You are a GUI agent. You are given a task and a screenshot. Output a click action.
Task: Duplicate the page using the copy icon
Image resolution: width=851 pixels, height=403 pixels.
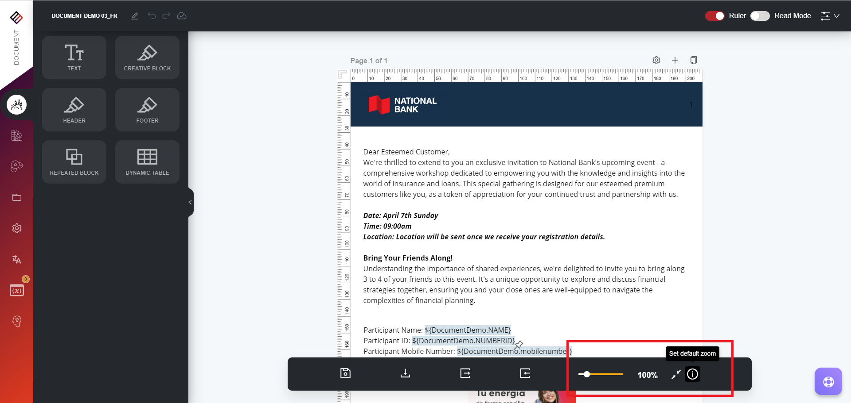coord(693,60)
